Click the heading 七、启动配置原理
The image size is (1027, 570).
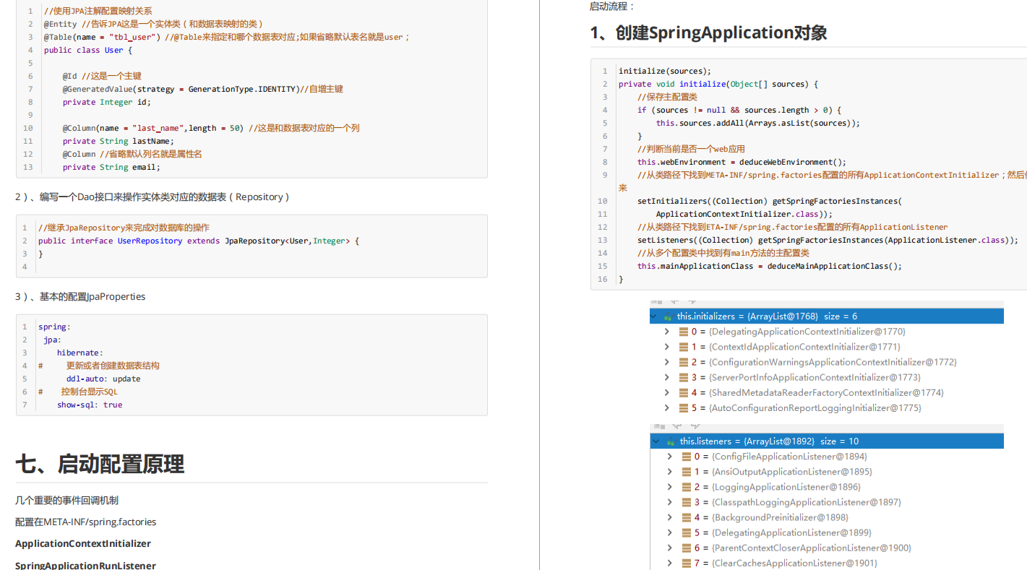coord(100,464)
